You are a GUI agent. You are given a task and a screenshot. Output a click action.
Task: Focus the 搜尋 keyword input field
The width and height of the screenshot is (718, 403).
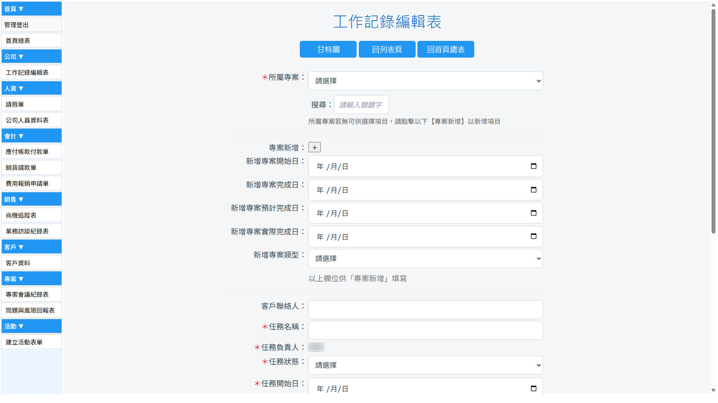pyautogui.click(x=361, y=105)
